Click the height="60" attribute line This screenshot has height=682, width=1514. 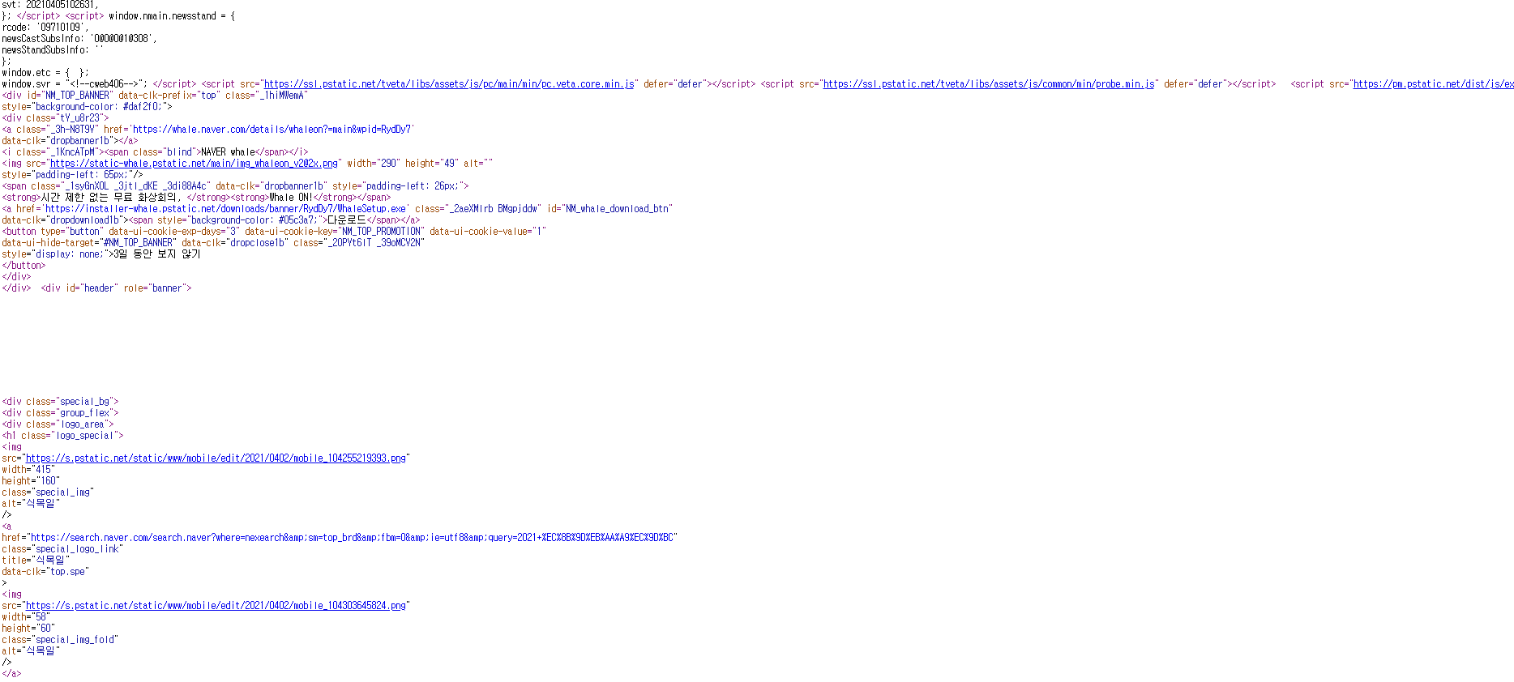pos(28,629)
